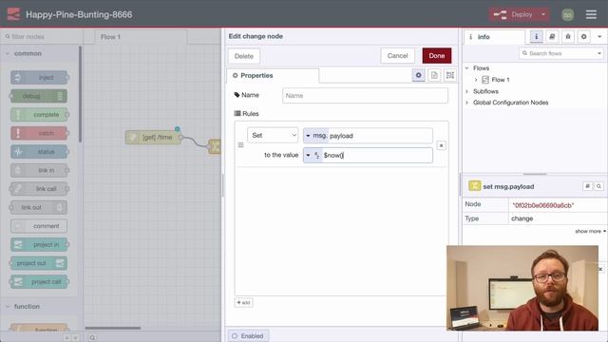608x342 pixels.
Task: Click the change node on canvas
Action: coord(215,146)
